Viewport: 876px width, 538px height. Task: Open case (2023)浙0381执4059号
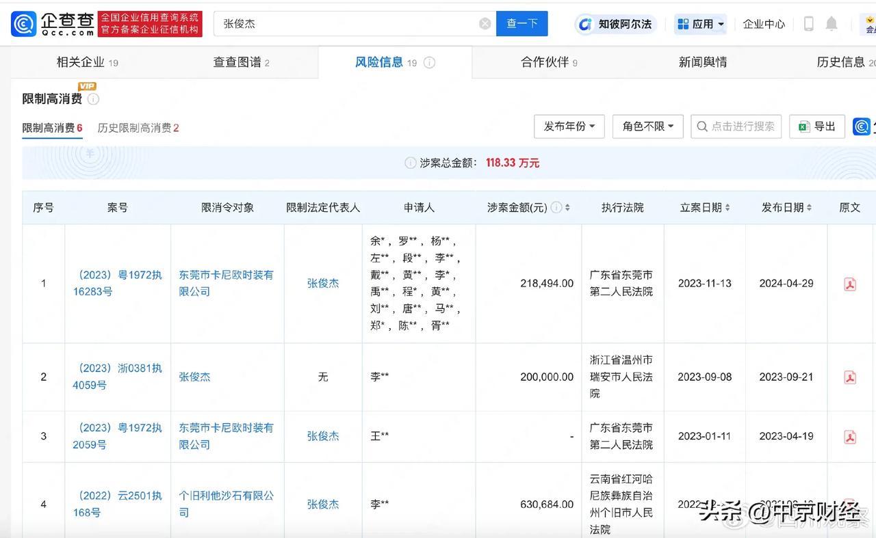[x=118, y=377]
